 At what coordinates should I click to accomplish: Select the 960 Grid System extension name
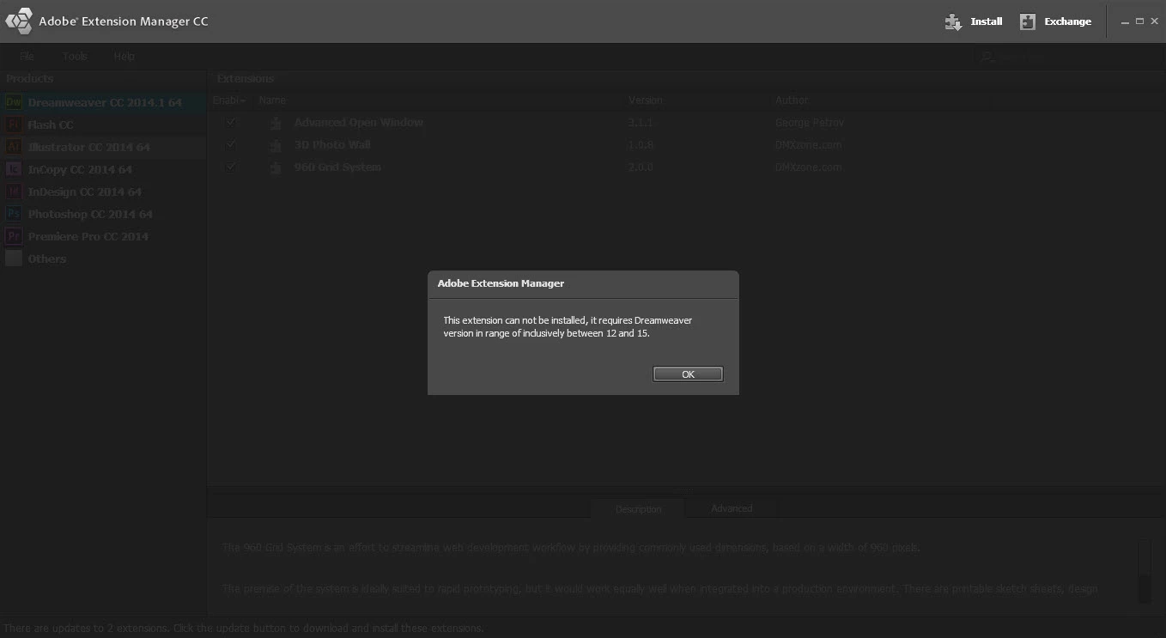click(x=337, y=167)
